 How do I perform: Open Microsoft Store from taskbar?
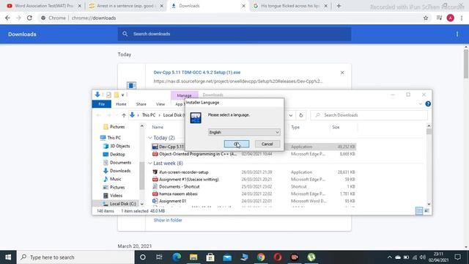click(210, 257)
